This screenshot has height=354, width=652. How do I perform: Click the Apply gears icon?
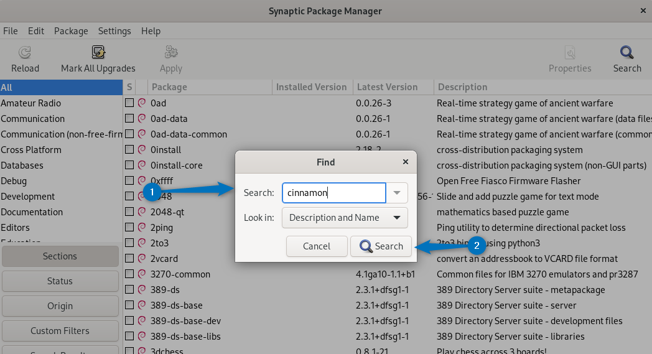point(171,52)
